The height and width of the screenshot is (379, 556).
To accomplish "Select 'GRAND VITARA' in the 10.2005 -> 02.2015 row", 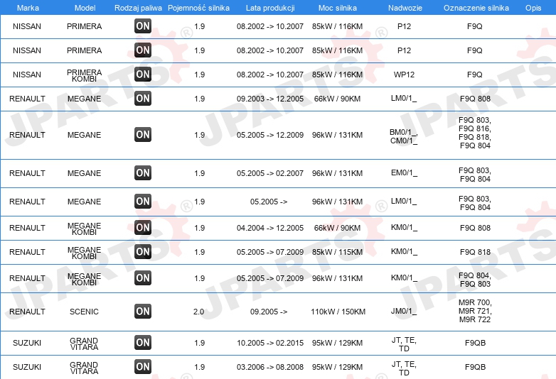I will (84, 344).
